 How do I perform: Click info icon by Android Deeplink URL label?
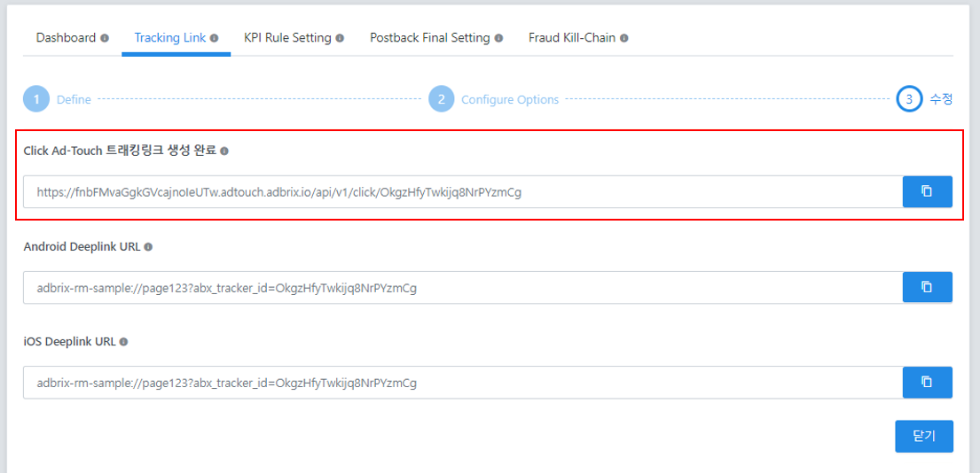148,246
